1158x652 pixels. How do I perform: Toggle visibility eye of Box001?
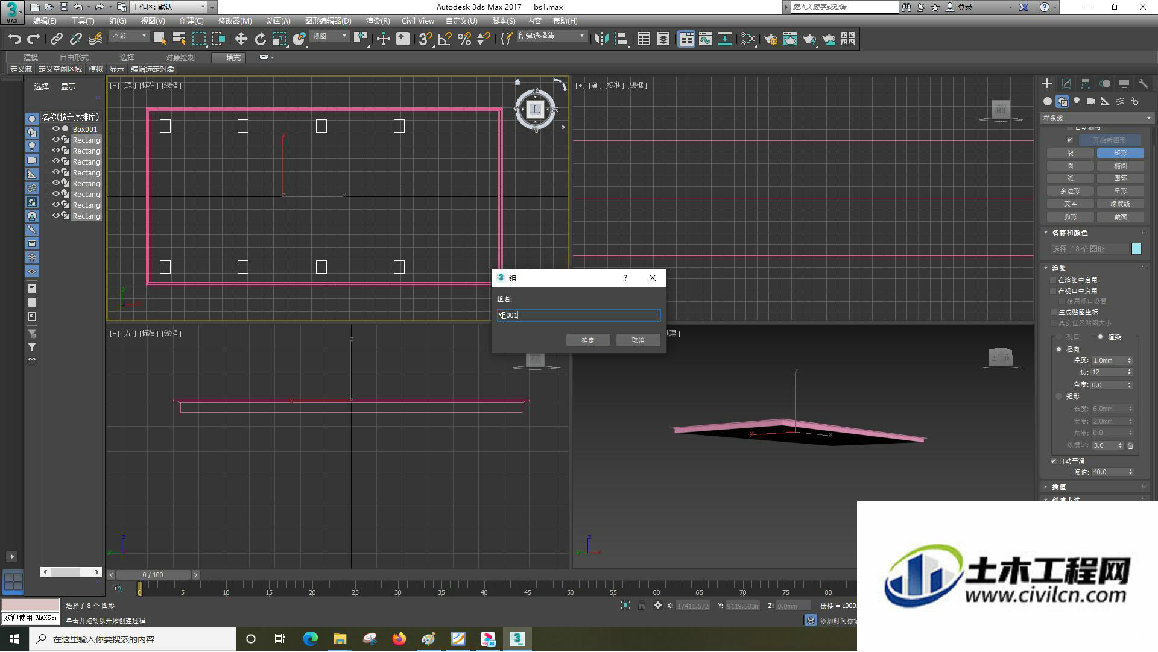click(x=55, y=129)
